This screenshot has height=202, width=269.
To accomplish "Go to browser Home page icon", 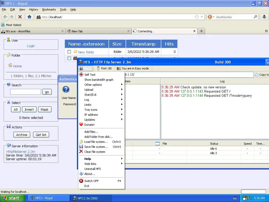I will click(x=29, y=17).
